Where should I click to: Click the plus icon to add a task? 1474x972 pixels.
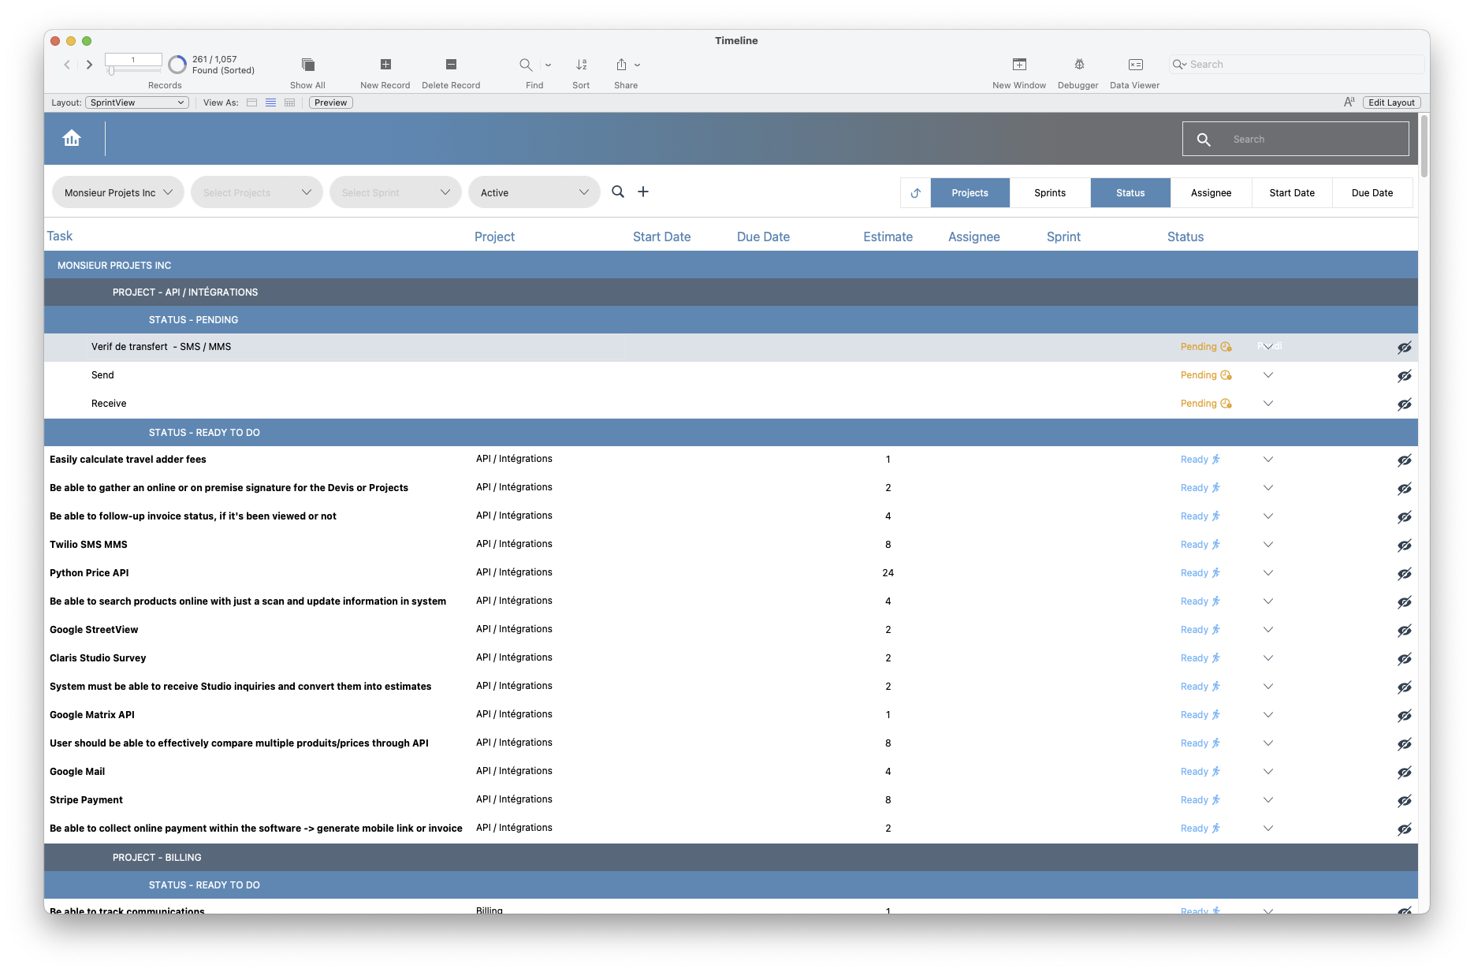[x=643, y=192]
